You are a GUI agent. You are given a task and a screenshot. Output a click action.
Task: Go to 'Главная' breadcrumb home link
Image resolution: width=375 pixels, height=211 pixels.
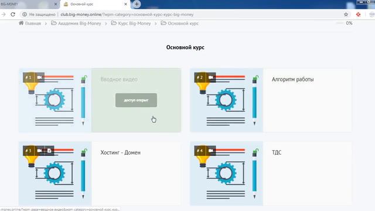point(33,23)
